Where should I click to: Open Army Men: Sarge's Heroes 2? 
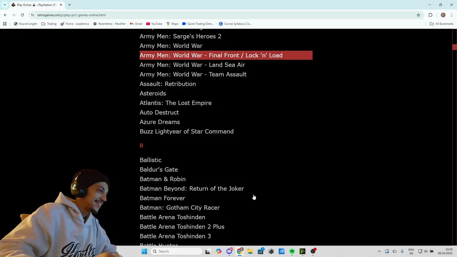(x=180, y=36)
